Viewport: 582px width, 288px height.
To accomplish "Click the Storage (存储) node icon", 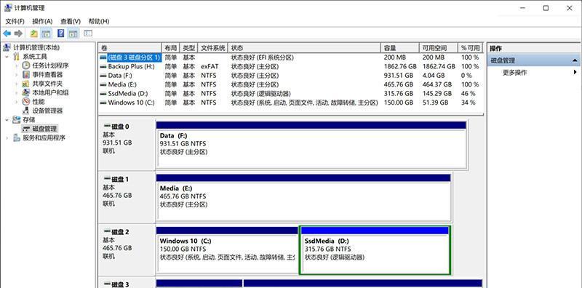I will tap(16, 119).
